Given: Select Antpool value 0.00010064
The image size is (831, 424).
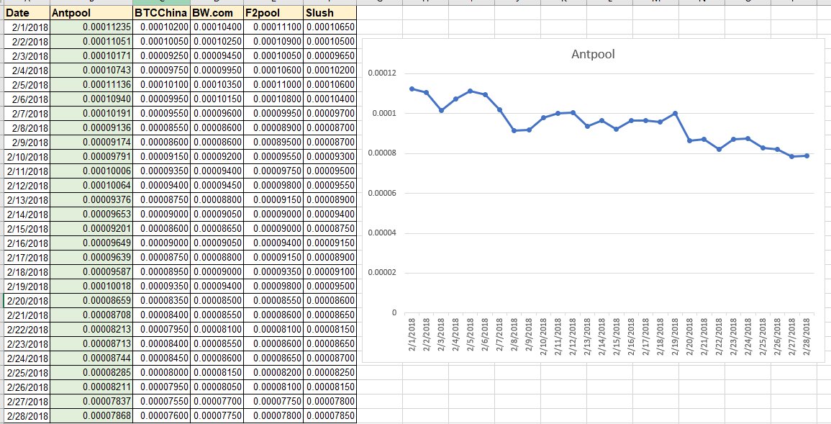Looking at the screenshot, I should [91, 185].
